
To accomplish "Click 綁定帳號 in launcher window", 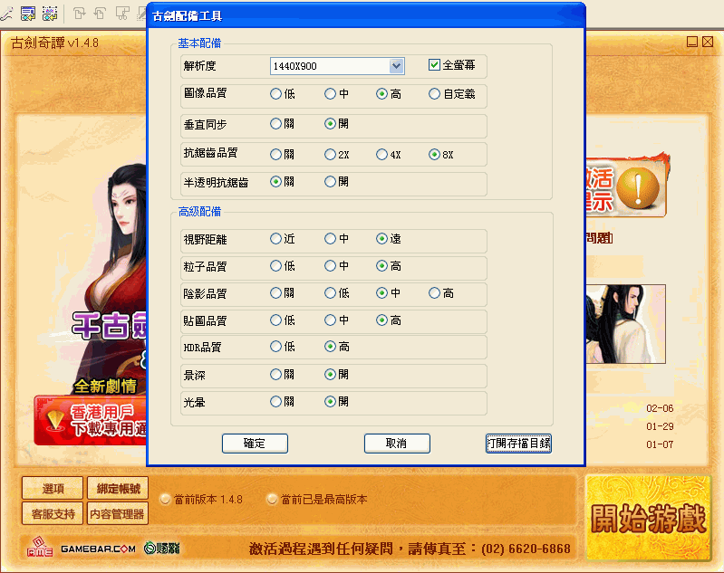I will point(118,489).
